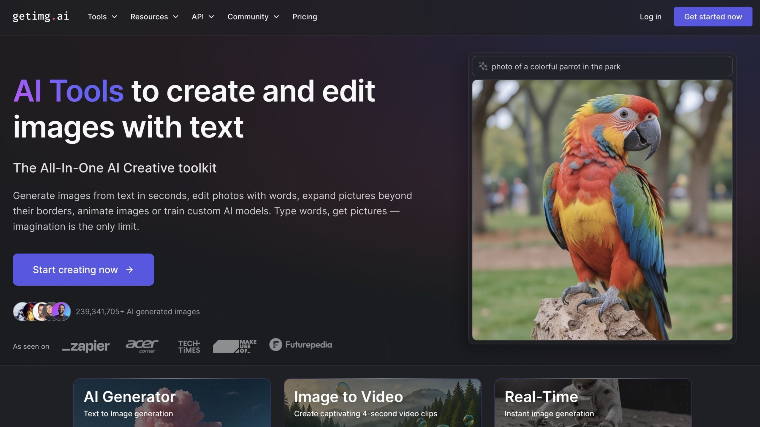Click Start creating now button
760x427 pixels.
pos(83,270)
